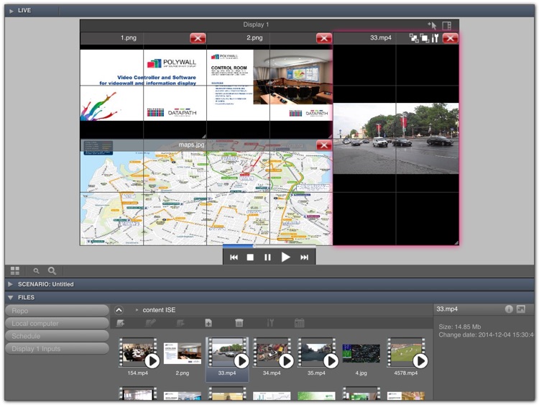
Task: Click the new file plus icon in files toolbar
Action: [x=208, y=323]
